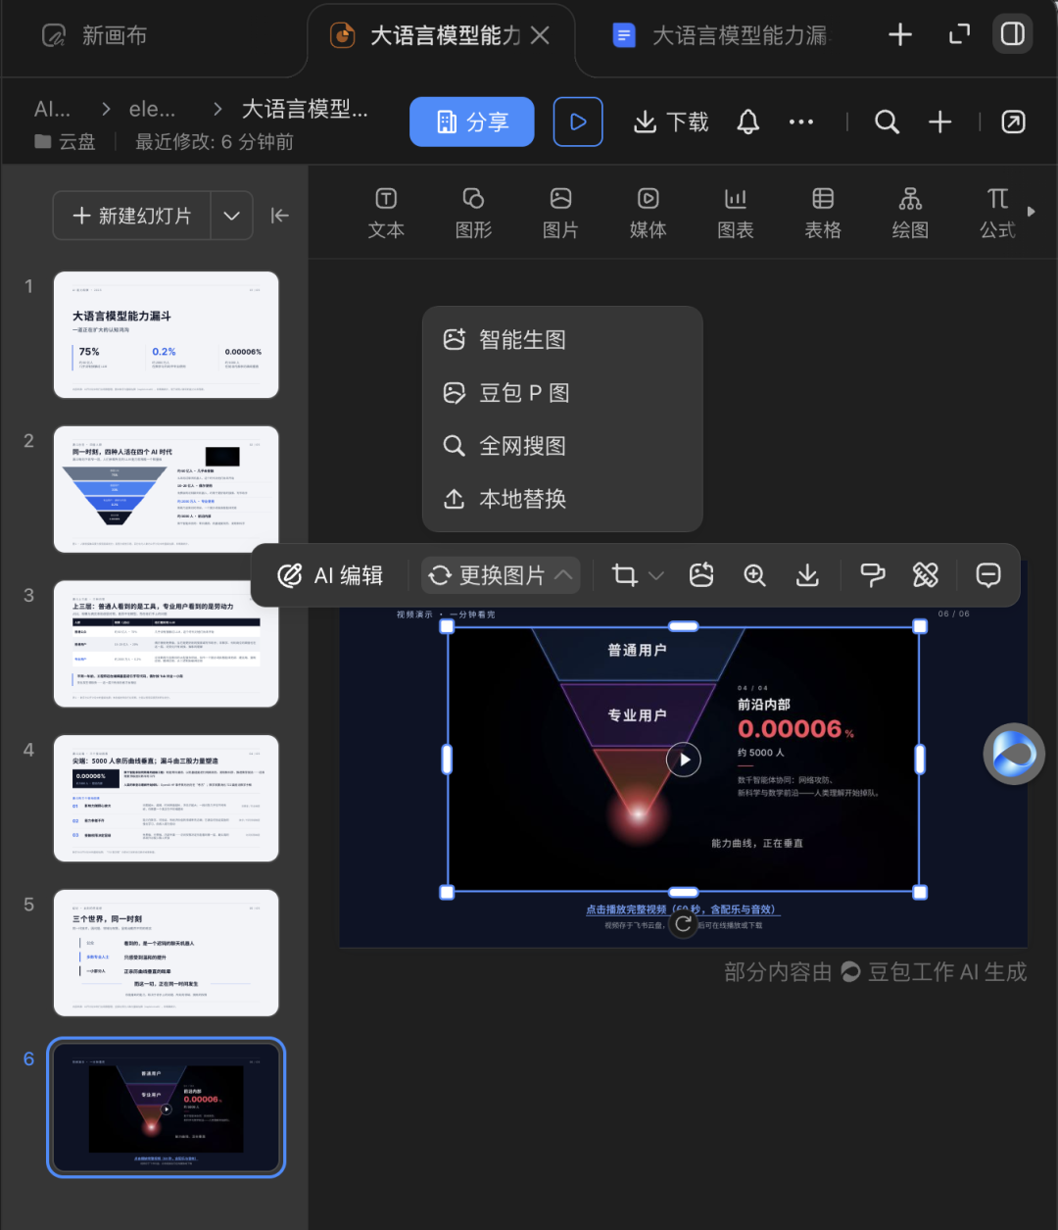Click the ele... breadcrumb item
Viewport: 1058px width, 1230px height.
point(152,109)
